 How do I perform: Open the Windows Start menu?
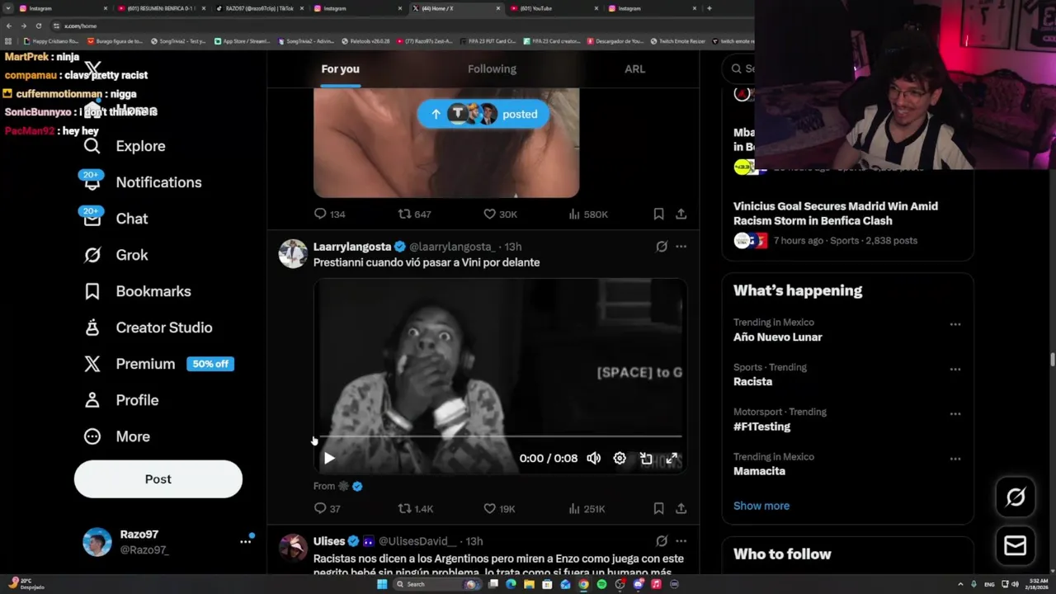click(x=382, y=584)
